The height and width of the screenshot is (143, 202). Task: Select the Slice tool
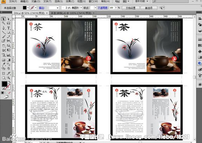coord(8,73)
